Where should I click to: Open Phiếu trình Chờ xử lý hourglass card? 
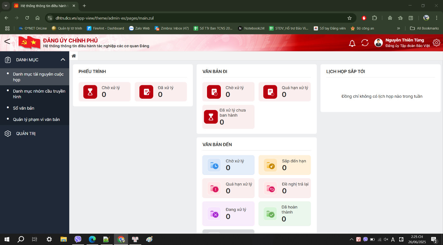tap(104, 92)
